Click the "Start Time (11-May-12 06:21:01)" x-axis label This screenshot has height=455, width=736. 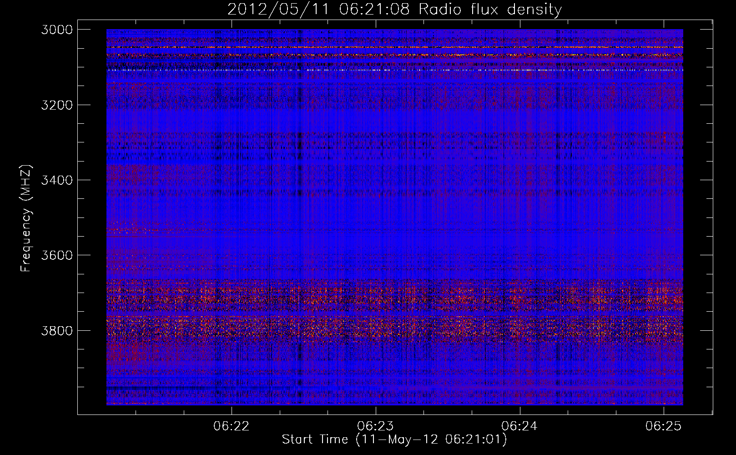tap(394, 440)
